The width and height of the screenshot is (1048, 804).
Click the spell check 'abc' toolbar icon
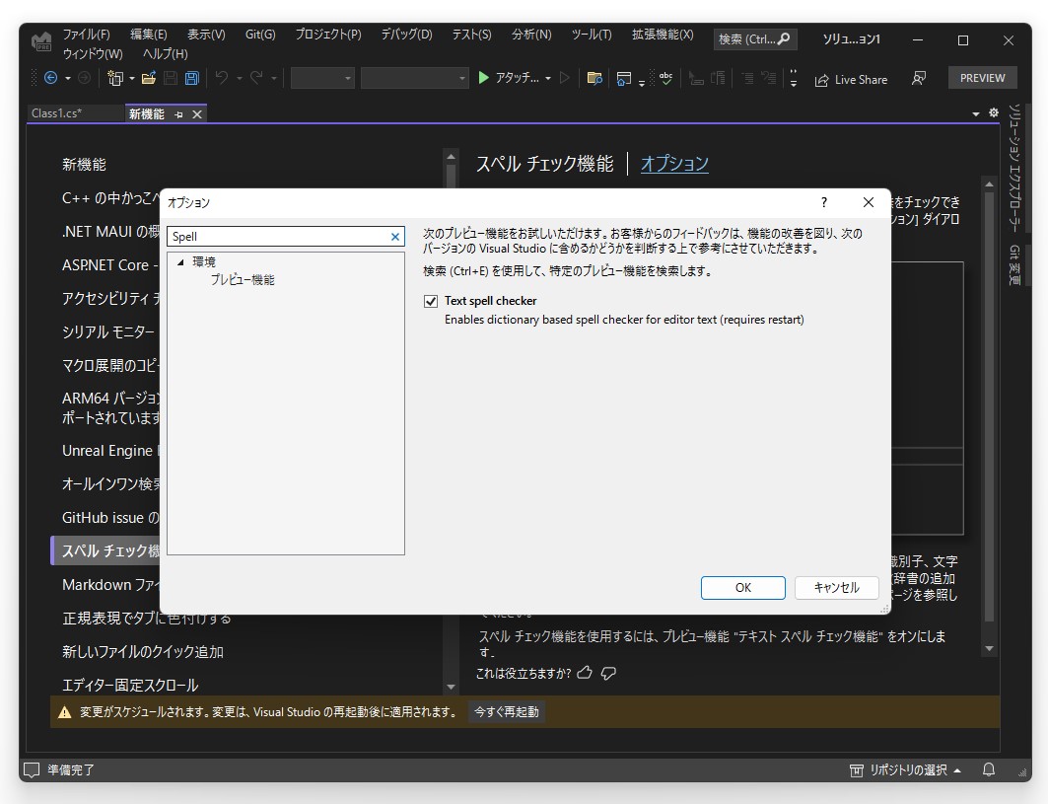(x=664, y=79)
